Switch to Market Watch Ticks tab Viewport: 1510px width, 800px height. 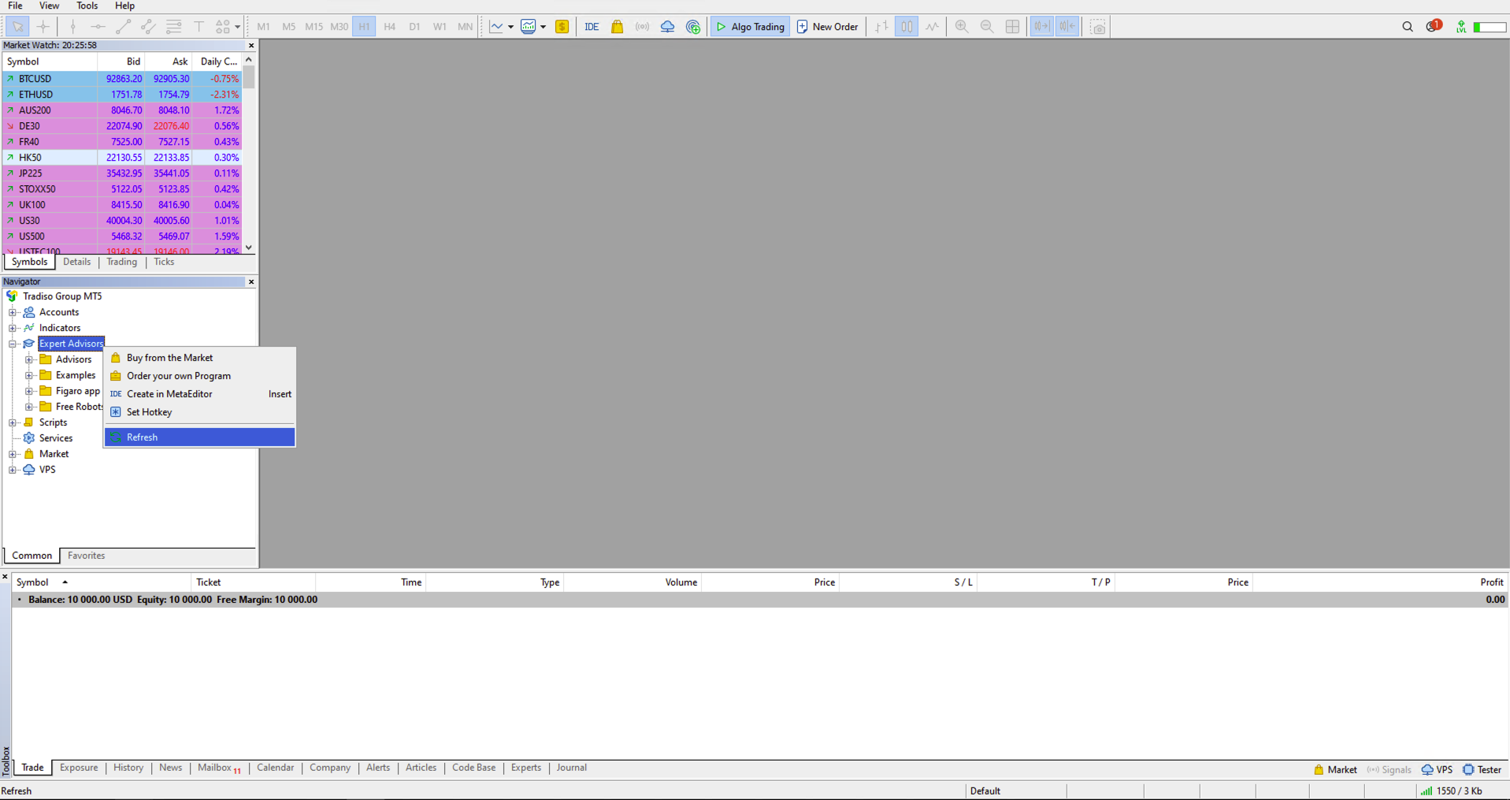click(164, 262)
